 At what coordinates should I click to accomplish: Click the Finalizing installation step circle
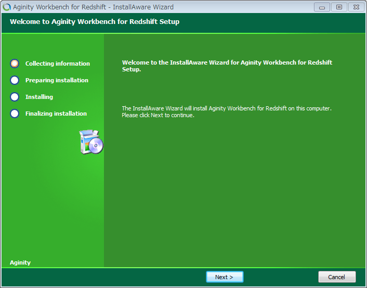(15, 114)
